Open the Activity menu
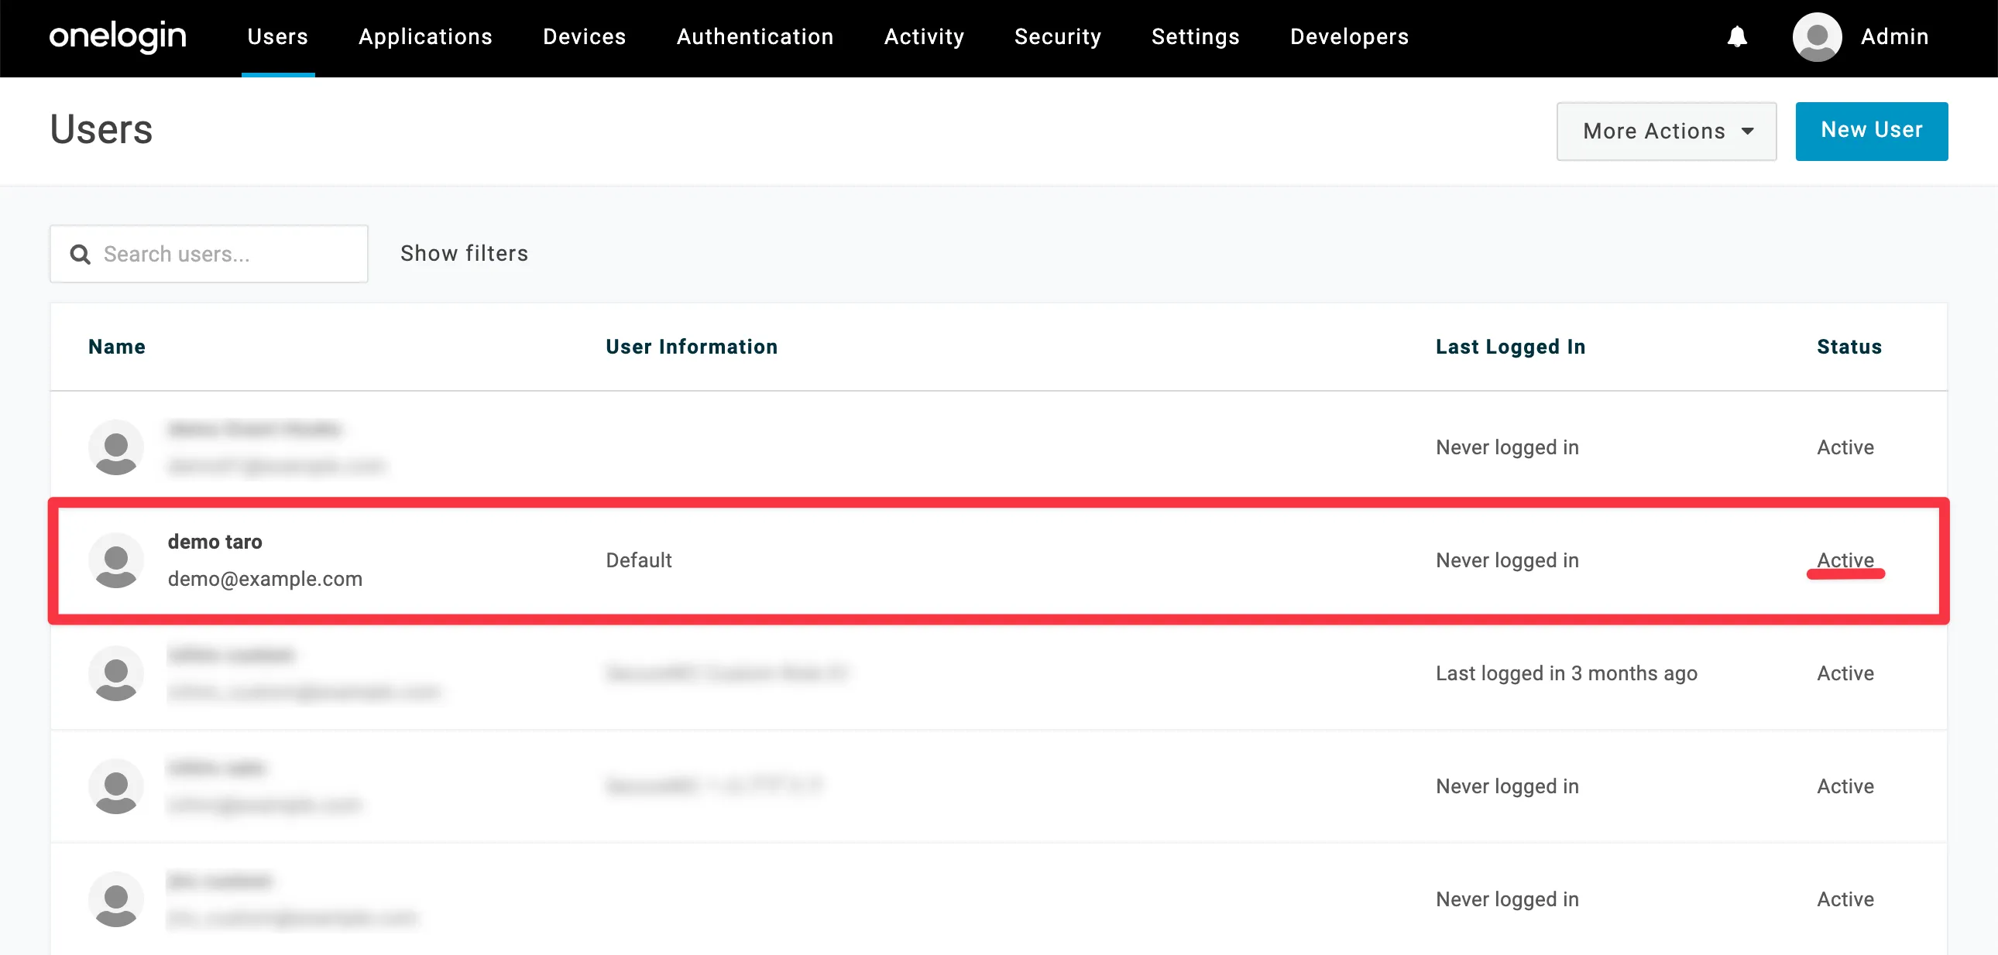Image resolution: width=1998 pixels, height=955 pixels. click(x=924, y=36)
